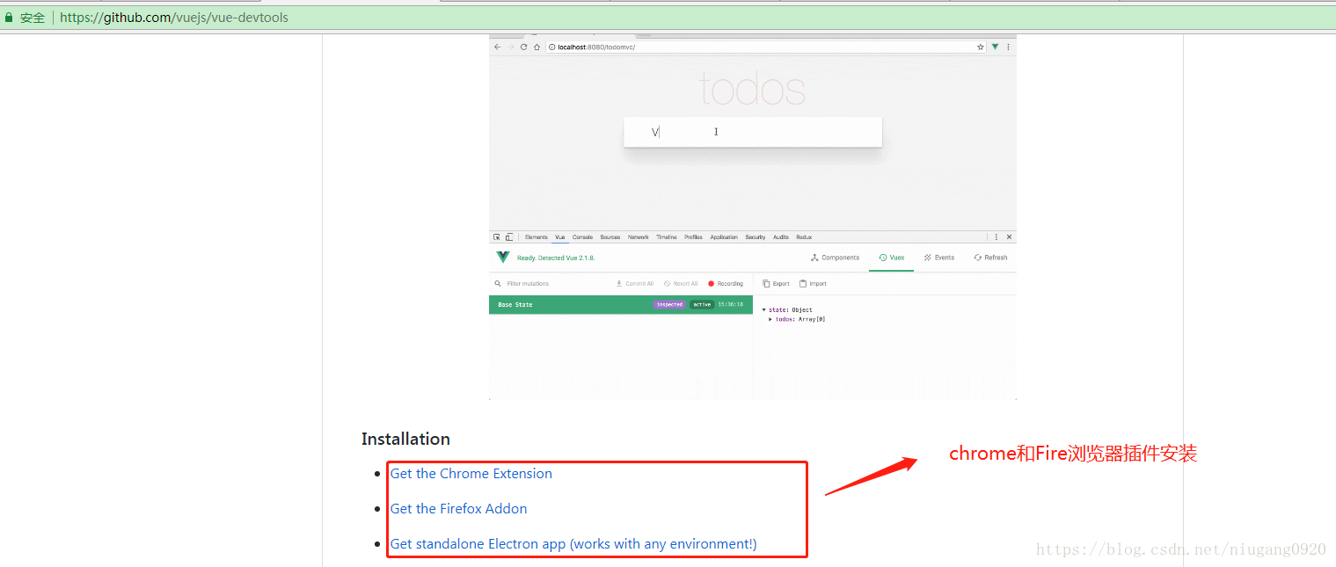Click the DevTools vertical-dots options icon
1336x567 pixels.
[x=997, y=237]
